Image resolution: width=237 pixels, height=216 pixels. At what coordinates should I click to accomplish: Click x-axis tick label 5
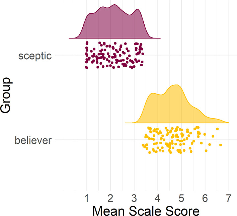coord(181,198)
